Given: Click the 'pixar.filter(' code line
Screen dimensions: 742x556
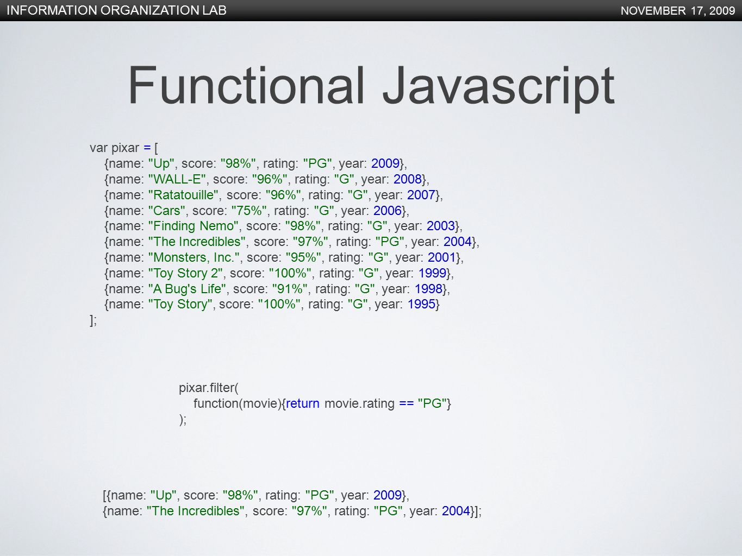Looking at the screenshot, I should point(209,388).
